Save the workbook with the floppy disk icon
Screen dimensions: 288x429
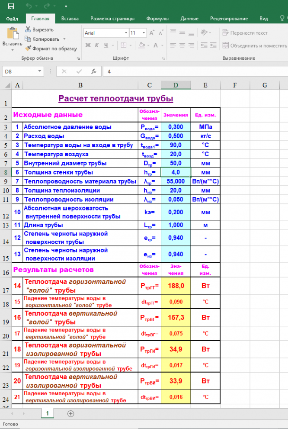11,6
